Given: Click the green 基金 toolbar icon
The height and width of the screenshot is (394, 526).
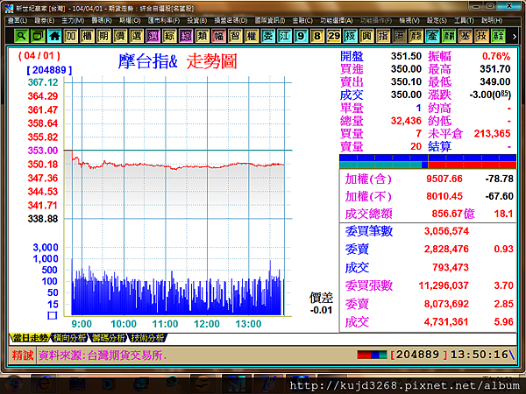Looking at the screenshot, I should [x=498, y=36].
